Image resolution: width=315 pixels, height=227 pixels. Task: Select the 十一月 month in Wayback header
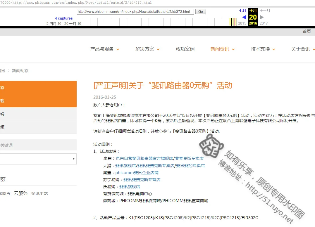(x=265, y=11)
